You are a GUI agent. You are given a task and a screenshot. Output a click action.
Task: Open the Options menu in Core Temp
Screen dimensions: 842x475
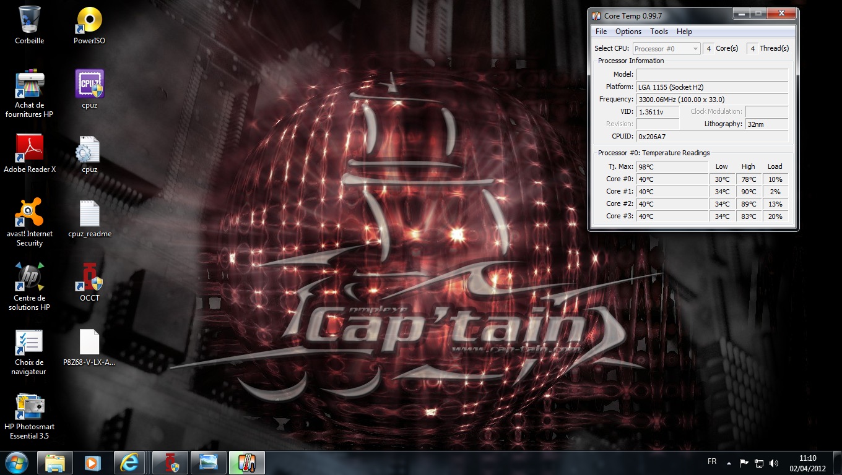point(628,32)
